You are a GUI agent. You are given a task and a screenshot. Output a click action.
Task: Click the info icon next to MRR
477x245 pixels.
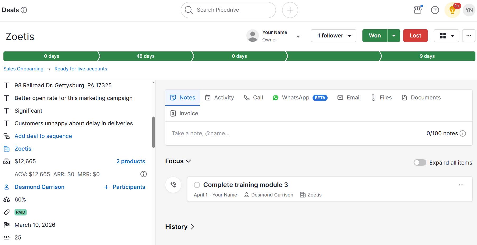click(144, 174)
